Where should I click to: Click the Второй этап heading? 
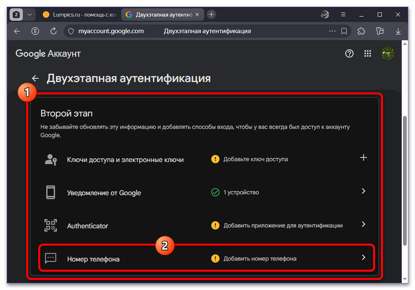point(66,114)
